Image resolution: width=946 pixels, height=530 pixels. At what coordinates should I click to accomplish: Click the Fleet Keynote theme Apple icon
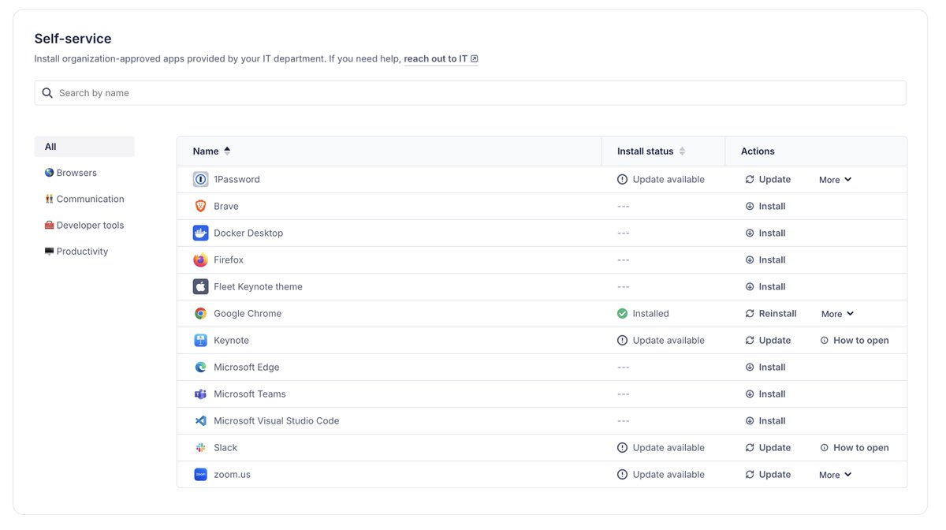click(200, 287)
